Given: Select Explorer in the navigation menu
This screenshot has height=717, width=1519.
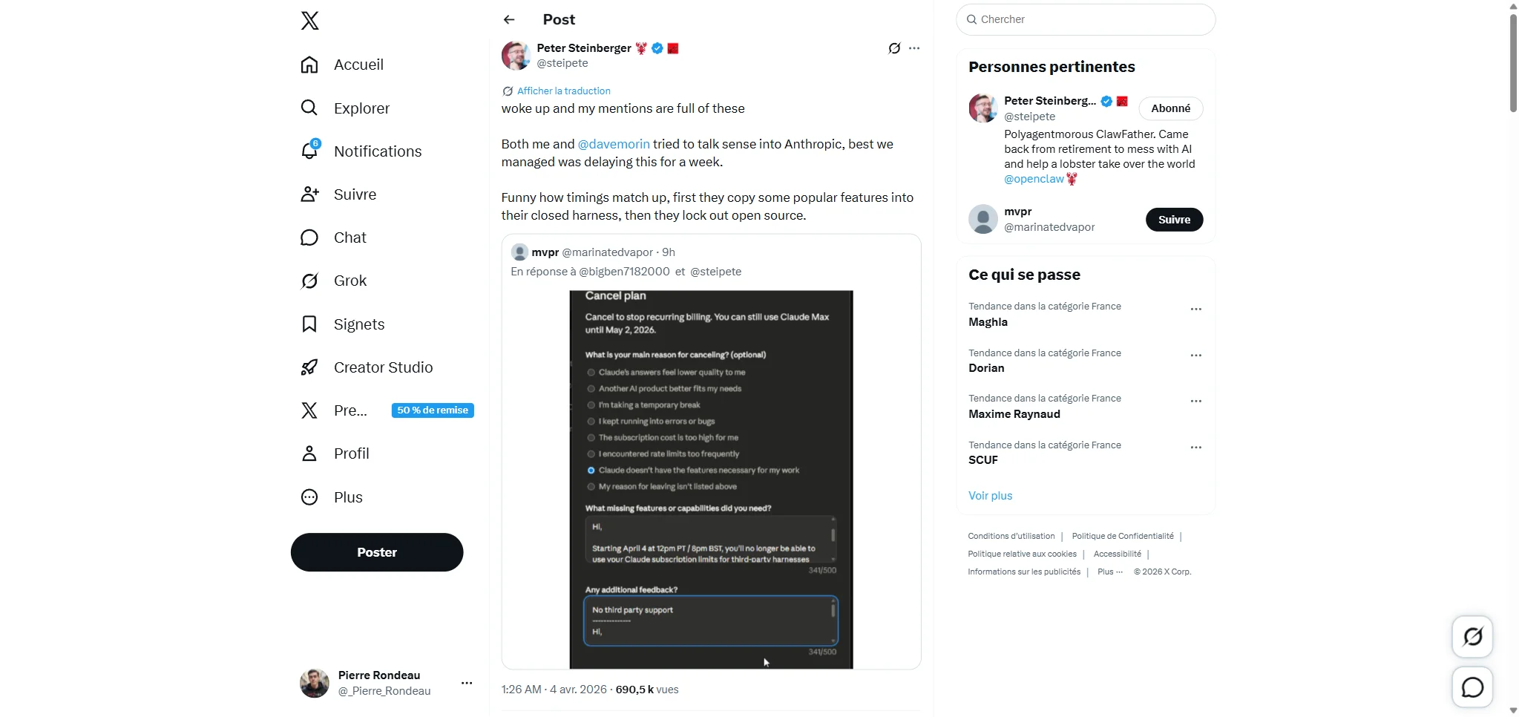Looking at the screenshot, I should tap(309, 108).
